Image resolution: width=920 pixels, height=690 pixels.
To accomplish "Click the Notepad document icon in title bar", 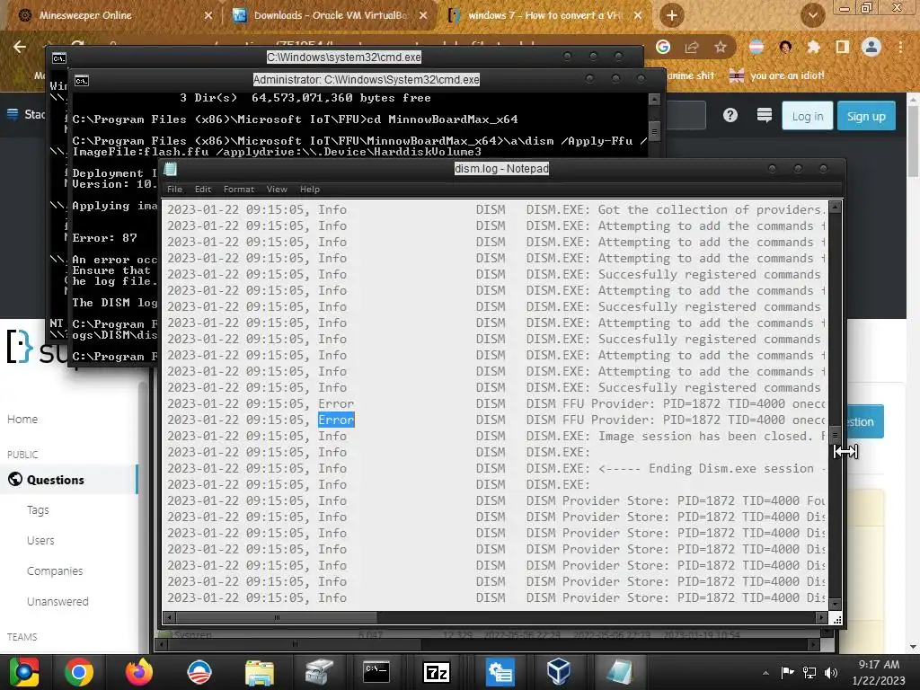I will point(171,169).
